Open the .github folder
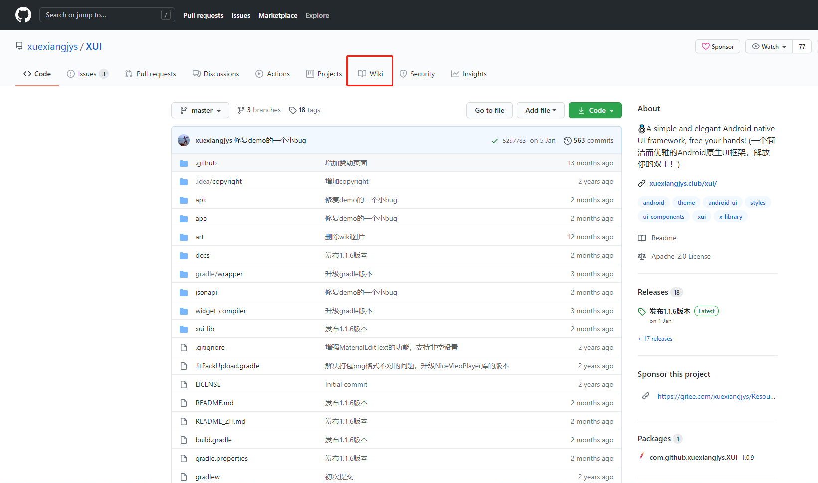The image size is (818, 483). click(205, 163)
